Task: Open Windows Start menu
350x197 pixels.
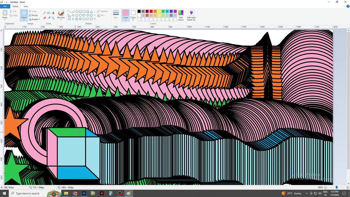Action: (4, 193)
